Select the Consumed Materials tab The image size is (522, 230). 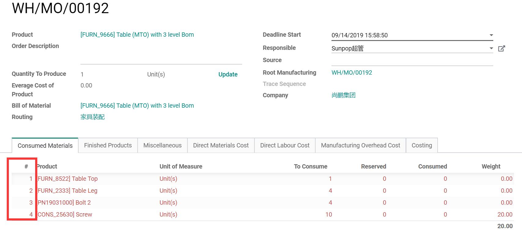[x=45, y=146]
